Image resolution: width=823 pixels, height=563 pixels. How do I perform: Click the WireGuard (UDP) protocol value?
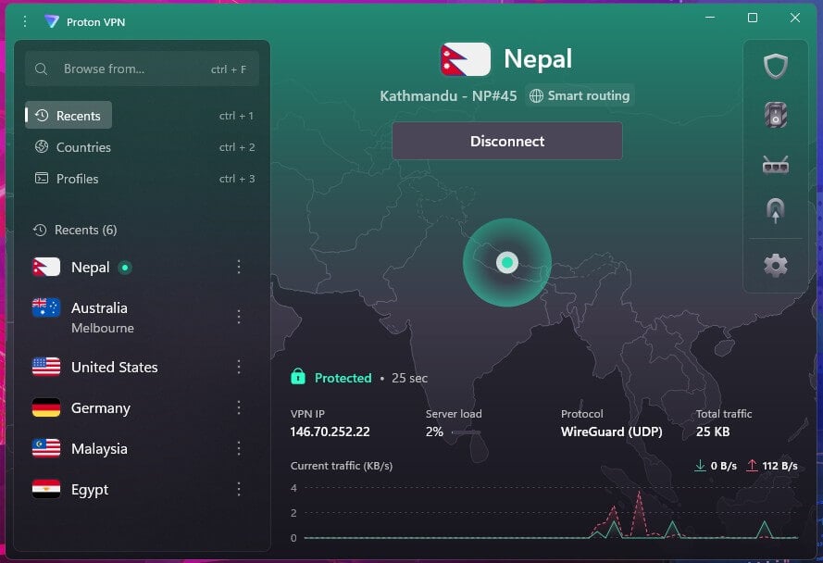pos(612,432)
